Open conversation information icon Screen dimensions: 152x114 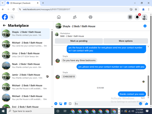145,26
